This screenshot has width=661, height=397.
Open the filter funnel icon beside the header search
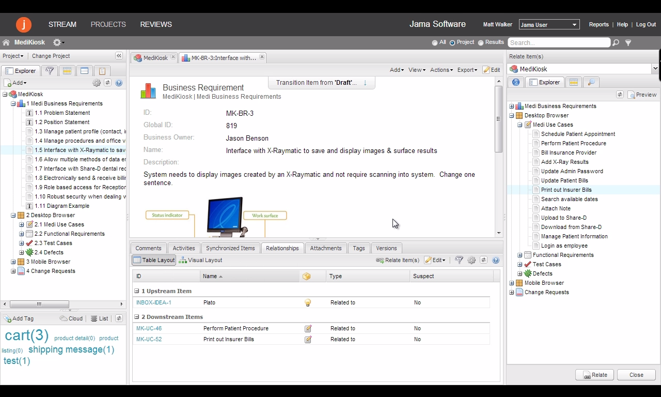pos(628,43)
